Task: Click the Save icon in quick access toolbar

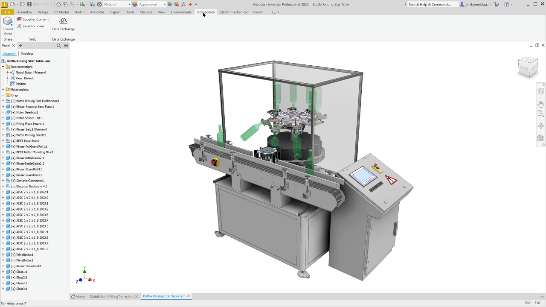Action: point(29,4)
